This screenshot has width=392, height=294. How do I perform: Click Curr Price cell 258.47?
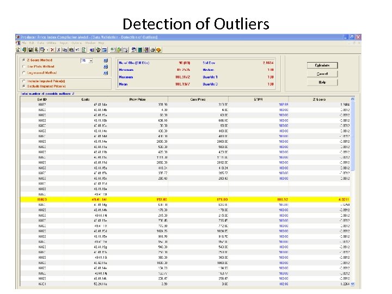[x=223, y=279]
